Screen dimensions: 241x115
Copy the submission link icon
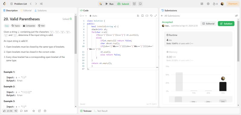[236, 16]
